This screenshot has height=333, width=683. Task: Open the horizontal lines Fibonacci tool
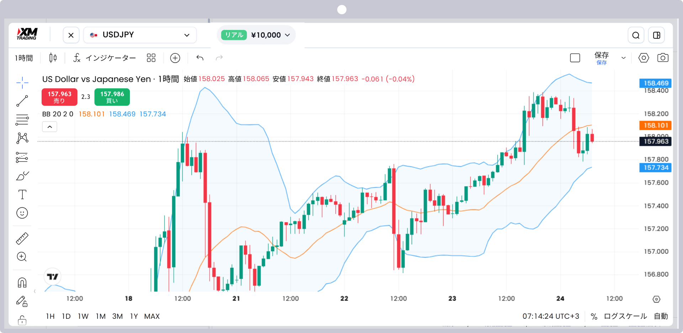[22, 120]
